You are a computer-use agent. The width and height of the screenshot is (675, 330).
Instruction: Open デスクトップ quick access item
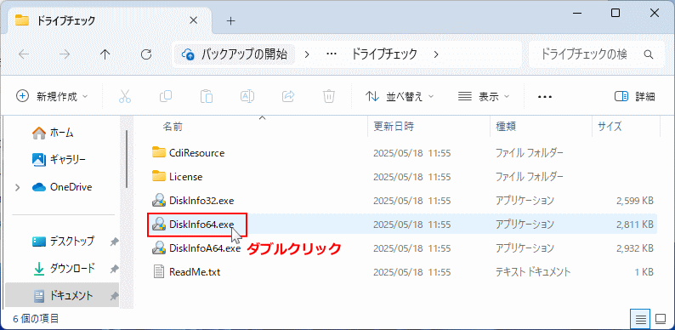[x=63, y=242]
